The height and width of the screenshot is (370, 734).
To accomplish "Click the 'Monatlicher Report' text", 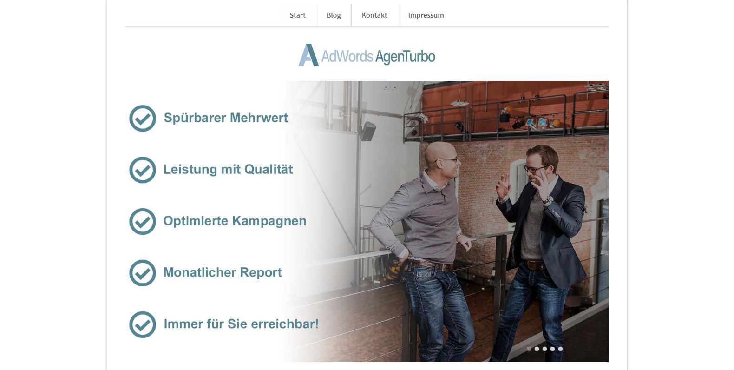I will coord(223,272).
